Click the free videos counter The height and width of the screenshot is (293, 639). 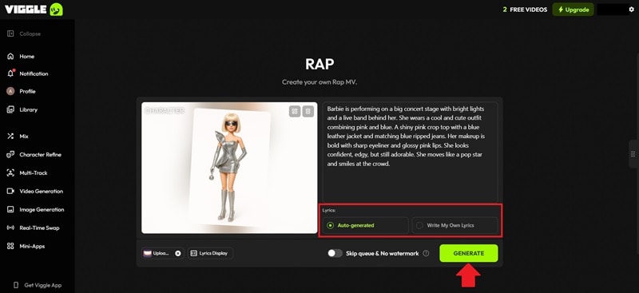click(525, 10)
